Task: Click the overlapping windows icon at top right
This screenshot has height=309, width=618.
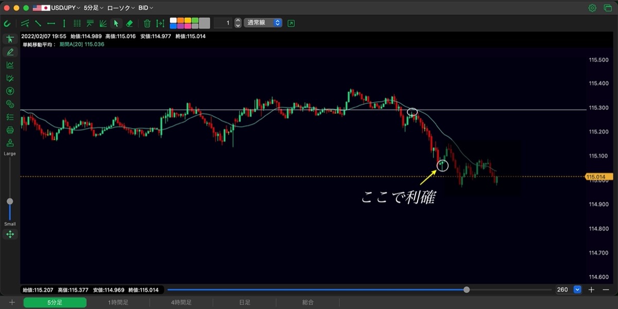Action: point(607,8)
